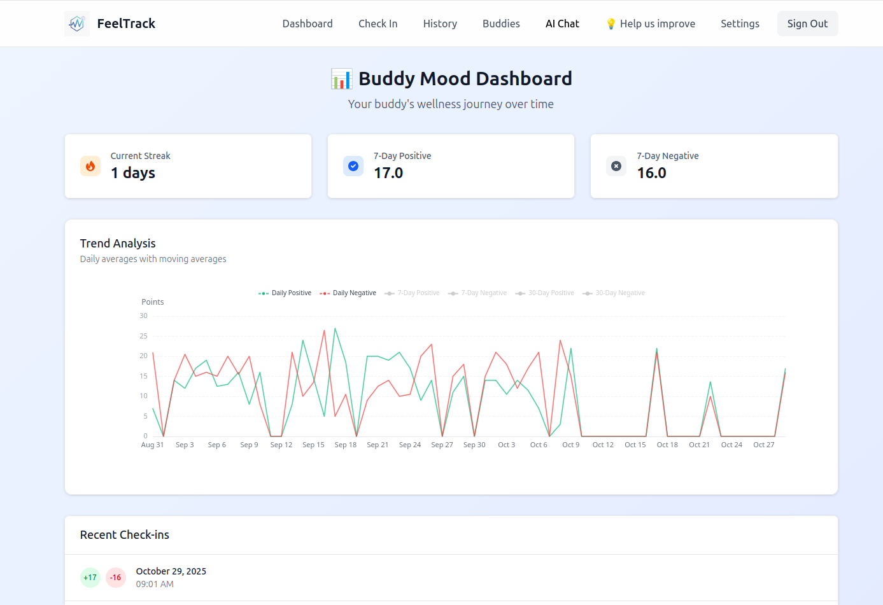Go to Settings
The image size is (883, 605).
click(x=739, y=24)
